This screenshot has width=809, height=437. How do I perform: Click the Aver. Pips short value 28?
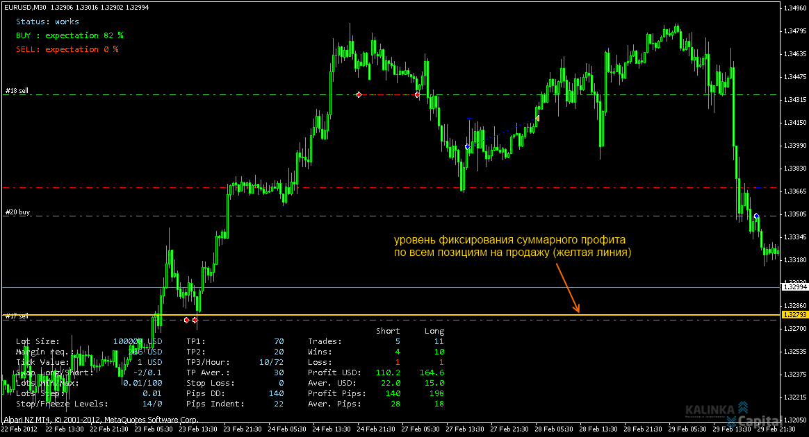click(395, 404)
